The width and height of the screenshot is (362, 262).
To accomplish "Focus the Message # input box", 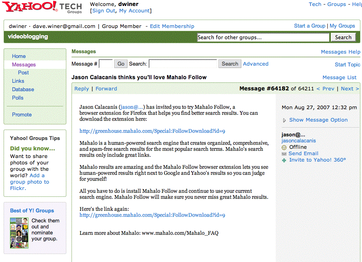I will (106, 64).
